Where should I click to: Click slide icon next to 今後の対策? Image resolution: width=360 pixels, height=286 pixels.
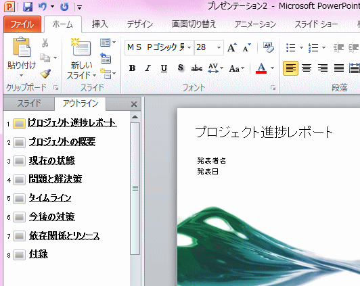[x=19, y=217]
